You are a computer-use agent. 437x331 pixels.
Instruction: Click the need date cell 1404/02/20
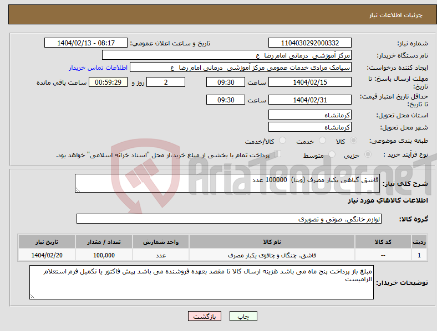point(47,255)
